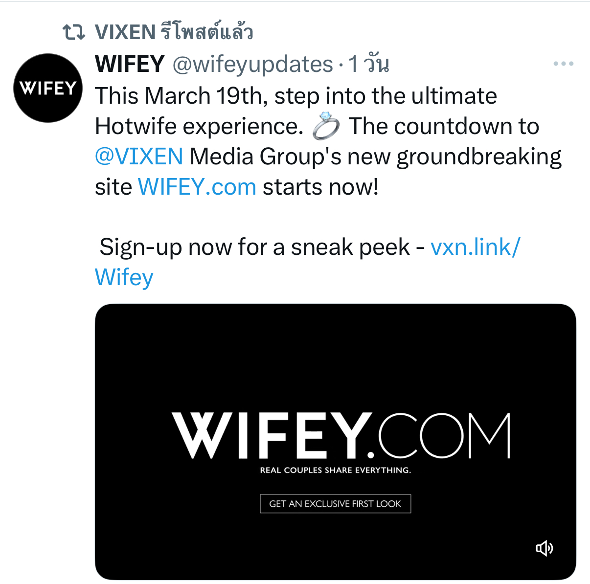Open the WIFEY round profile avatar

click(48, 88)
